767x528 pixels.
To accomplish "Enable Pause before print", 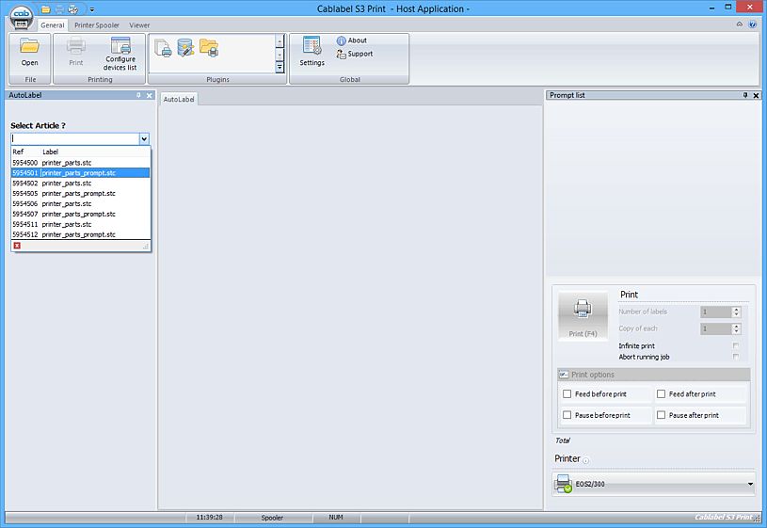I will tap(567, 415).
